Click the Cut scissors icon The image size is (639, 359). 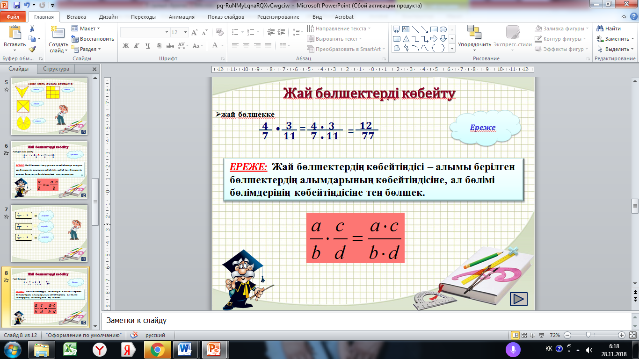(32, 29)
